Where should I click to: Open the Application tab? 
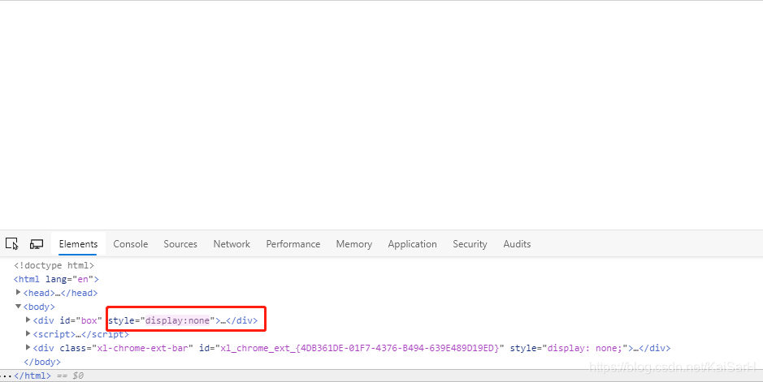[412, 243]
